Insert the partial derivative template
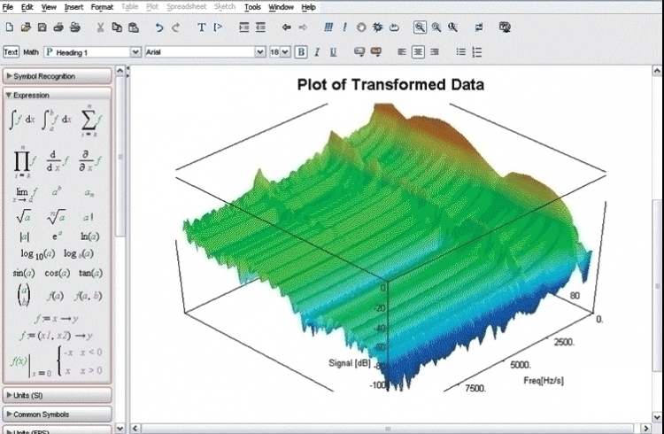Viewport: 664px width, 434px height. tap(89, 160)
